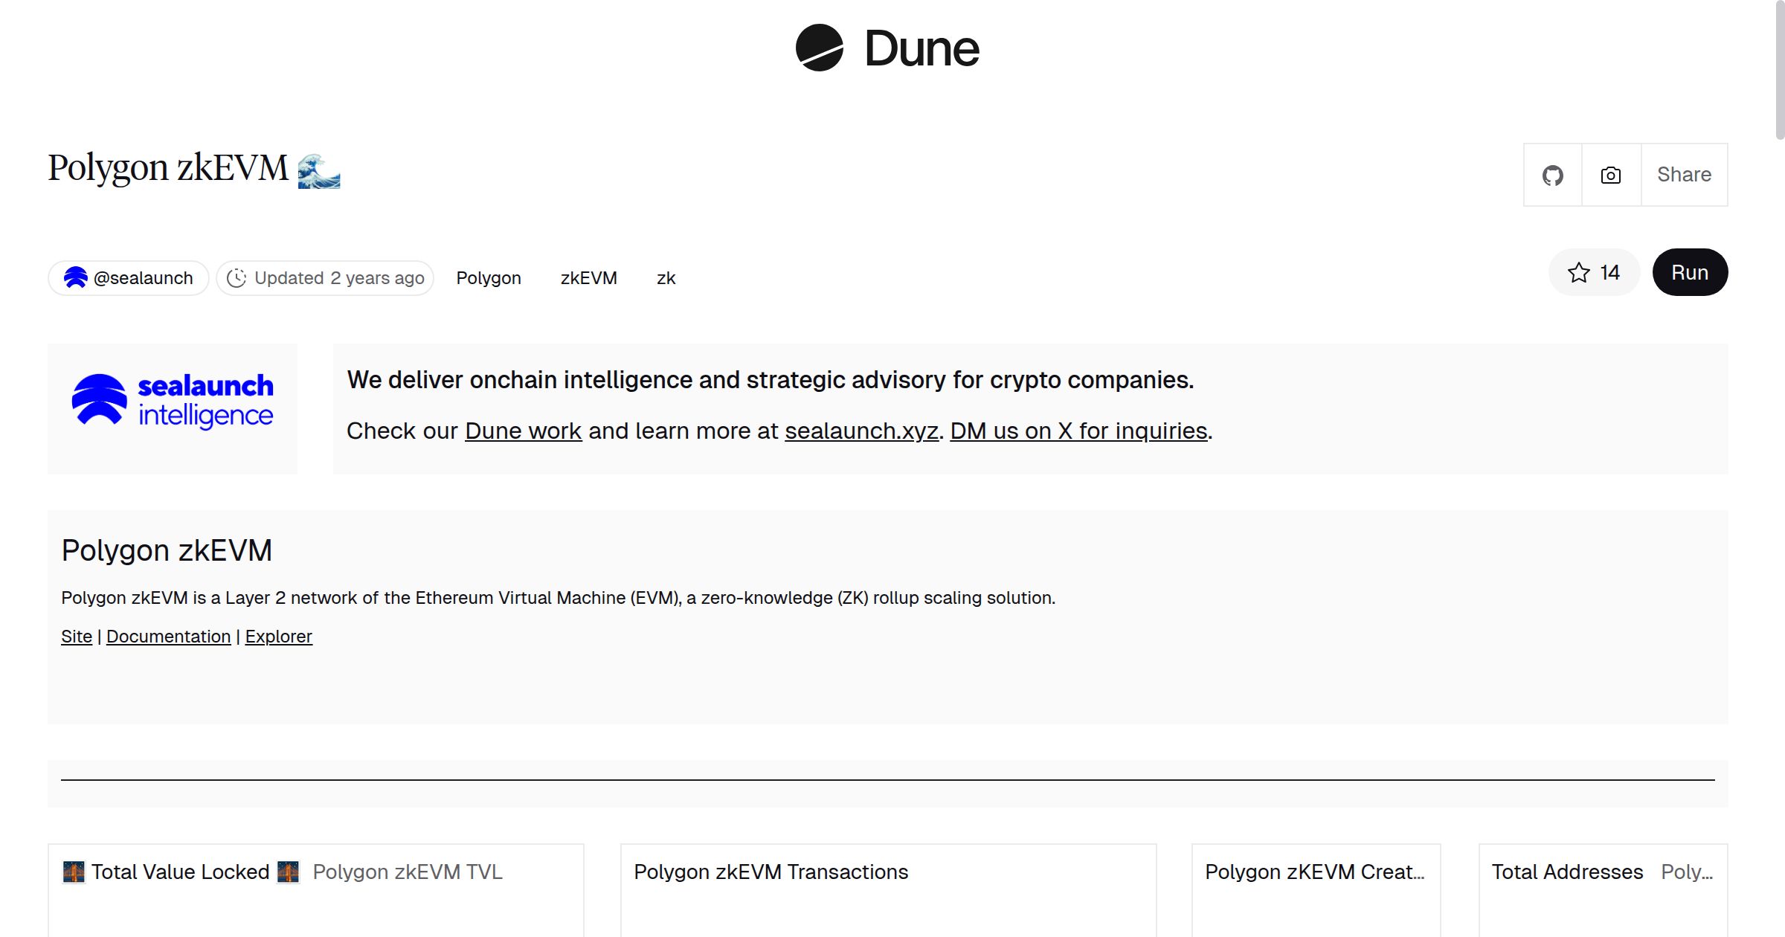Click the updated clock icon

point(237,278)
